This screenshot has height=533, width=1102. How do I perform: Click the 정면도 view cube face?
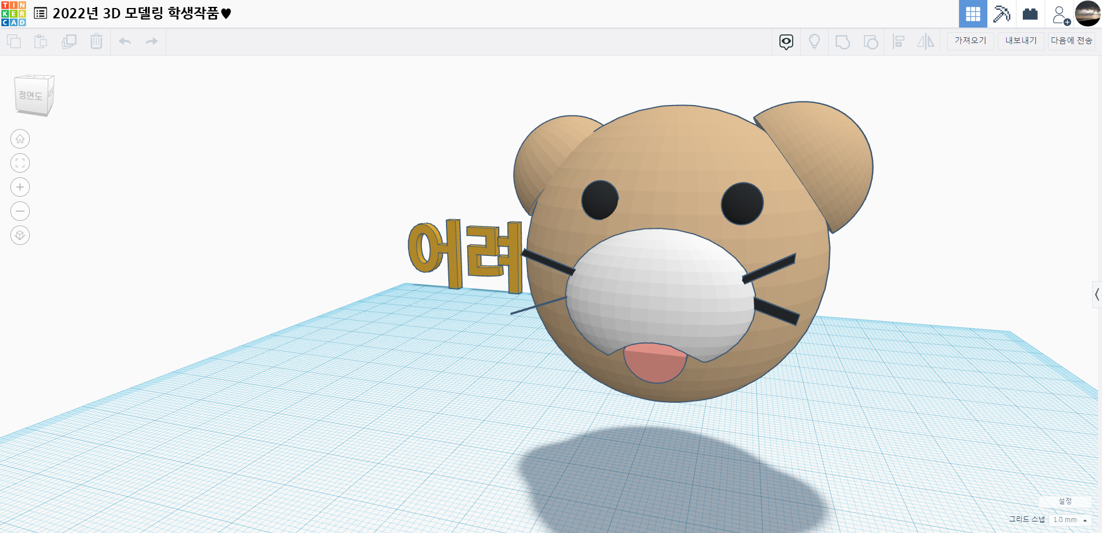click(x=31, y=95)
